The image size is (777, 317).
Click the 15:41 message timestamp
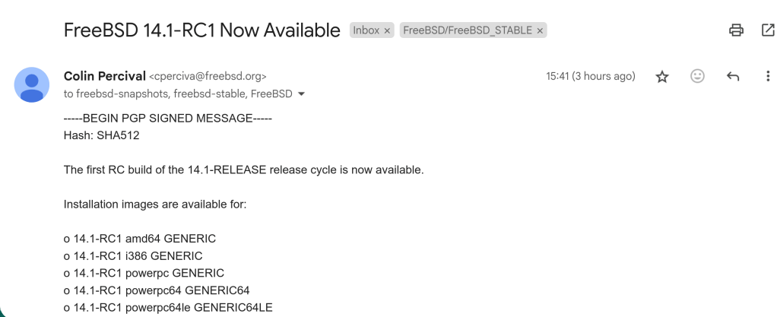[590, 76]
